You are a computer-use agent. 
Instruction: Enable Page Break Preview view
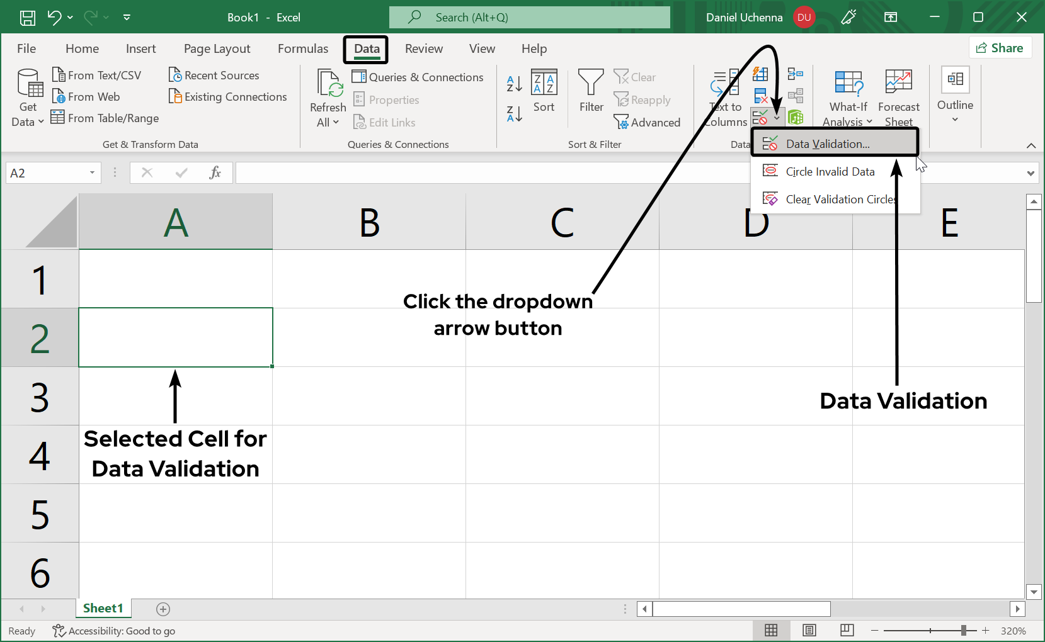tap(847, 630)
